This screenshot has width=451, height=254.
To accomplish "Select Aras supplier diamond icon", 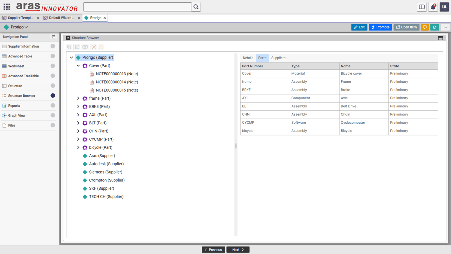I will (85, 156).
